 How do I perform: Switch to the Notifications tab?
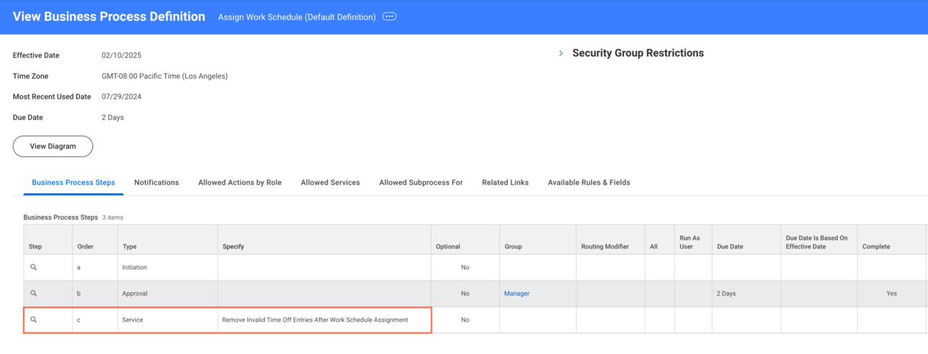(157, 182)
